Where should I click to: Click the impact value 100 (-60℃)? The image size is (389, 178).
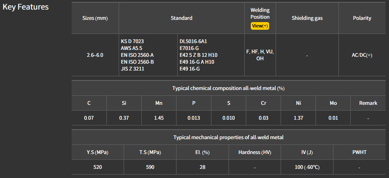click(307, 167)
